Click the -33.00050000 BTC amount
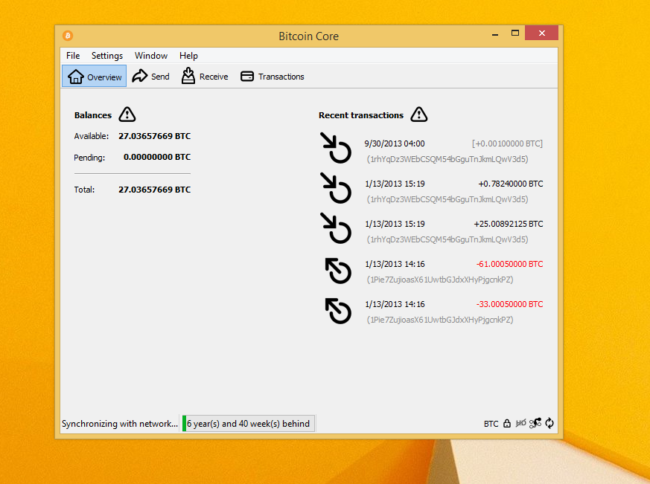Screen dimensions: 650x484 pyautogui.click(x=510, y=304)
